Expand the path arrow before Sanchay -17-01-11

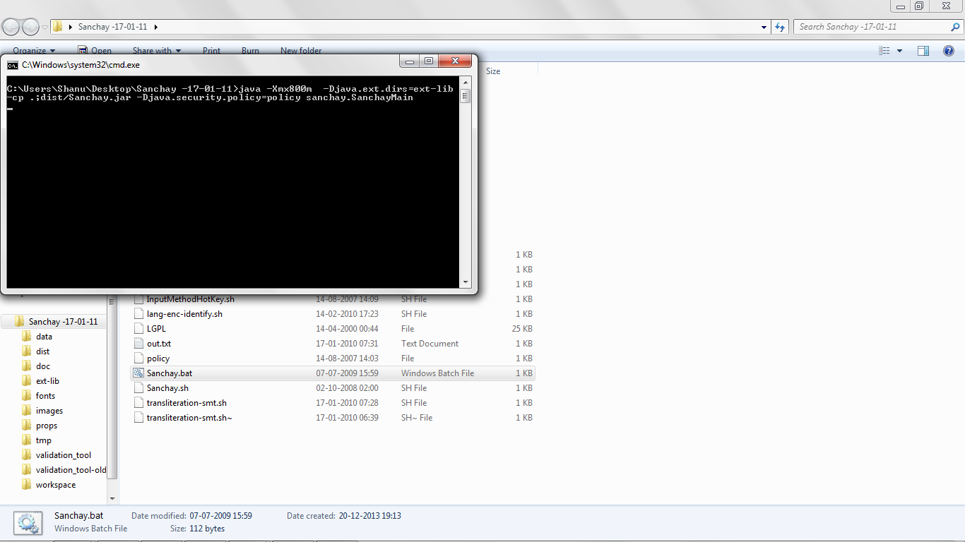[x=71, y=27]
